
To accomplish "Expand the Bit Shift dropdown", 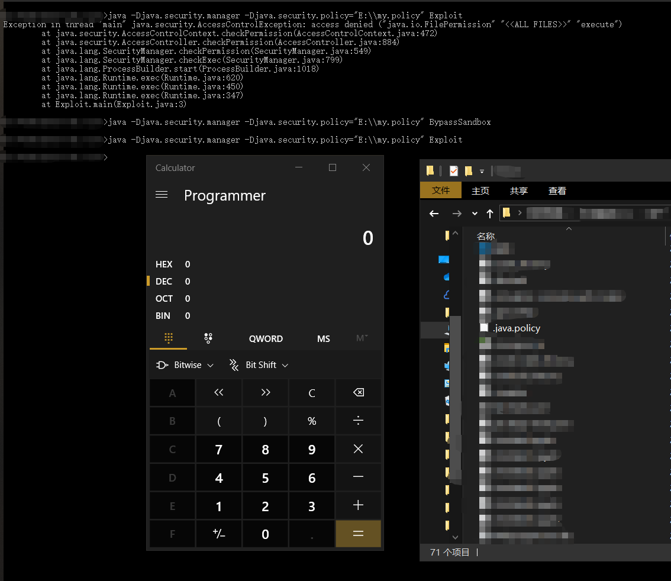I will click(x=259, y=365).
